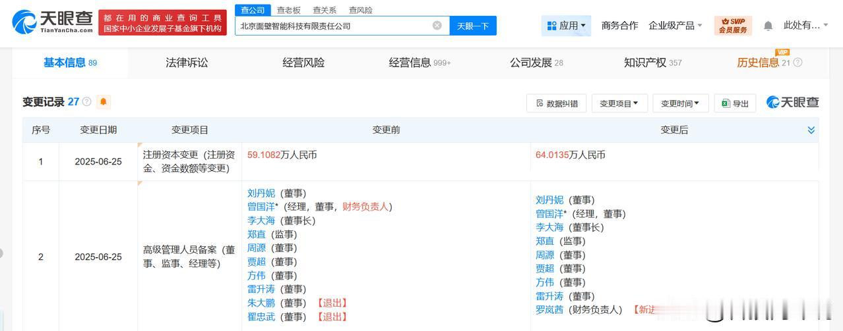Select the 基本信息 tab
The height and width of the screenshot is (331, 843).
coord(70,63)
